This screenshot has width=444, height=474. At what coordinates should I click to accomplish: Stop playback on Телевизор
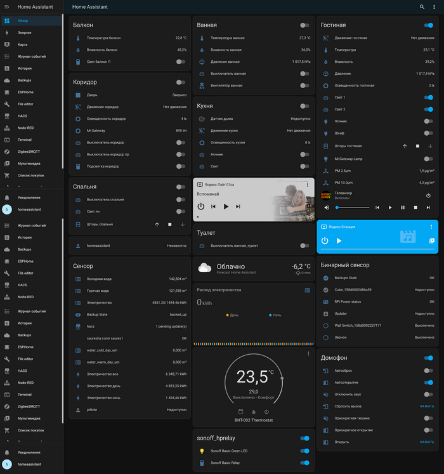point(415,207)
